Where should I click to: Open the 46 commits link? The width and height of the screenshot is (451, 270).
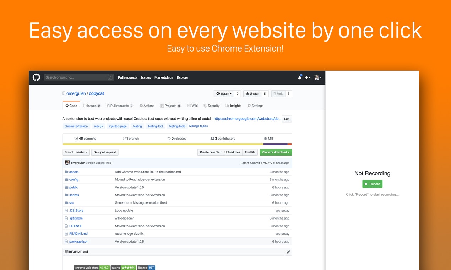(x=85, y=139)
